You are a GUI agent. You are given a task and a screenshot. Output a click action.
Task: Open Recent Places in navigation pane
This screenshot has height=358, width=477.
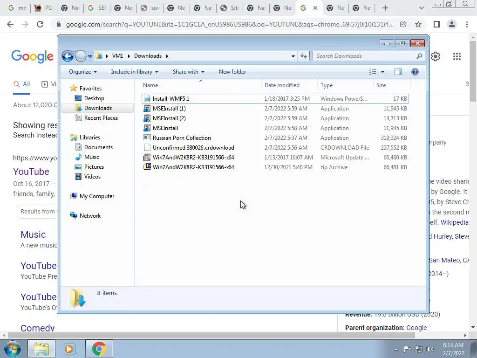pos(101,118)
